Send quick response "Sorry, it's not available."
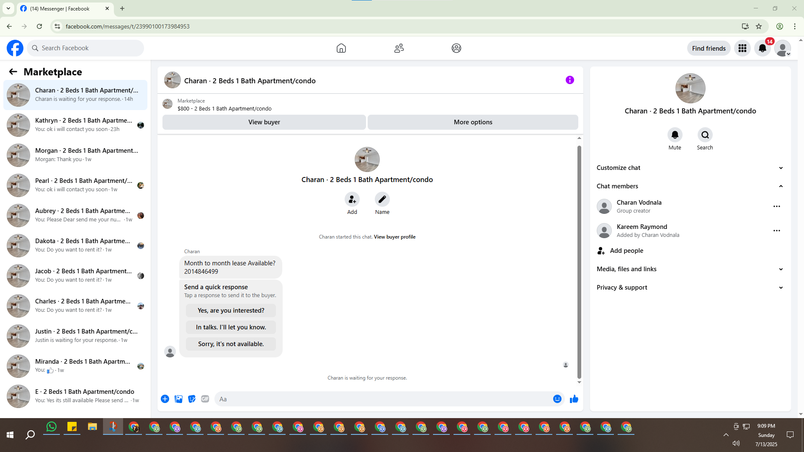 pyautogui.click(x=231, y=344)
